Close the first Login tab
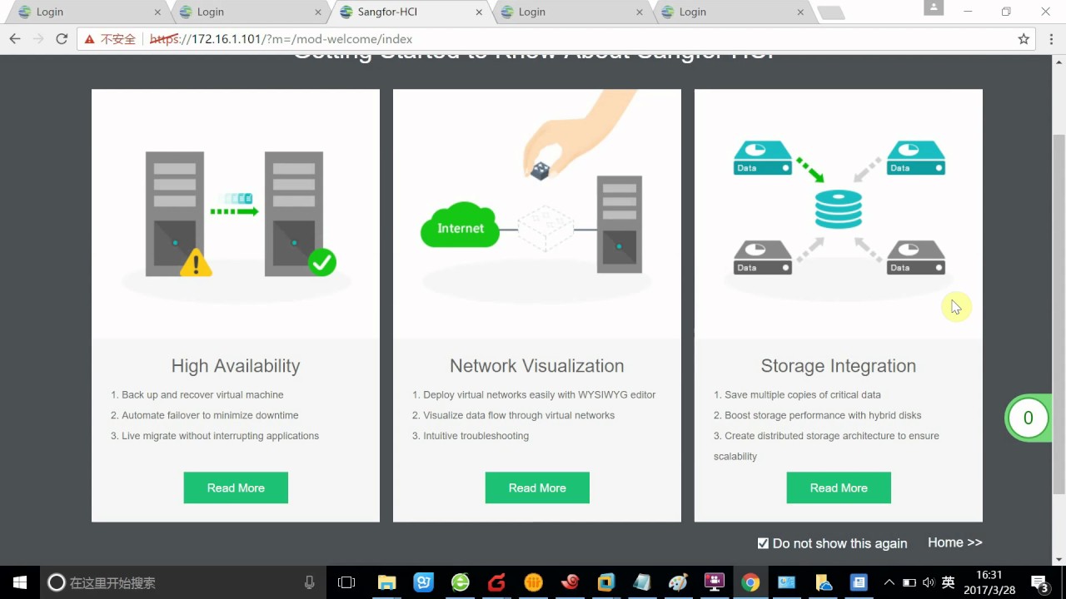The image size is (1066, 599). tap(157, 12)
